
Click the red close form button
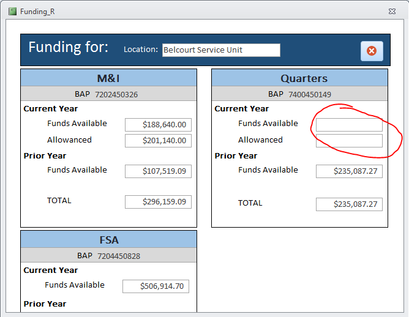click(x=372, y=51)
